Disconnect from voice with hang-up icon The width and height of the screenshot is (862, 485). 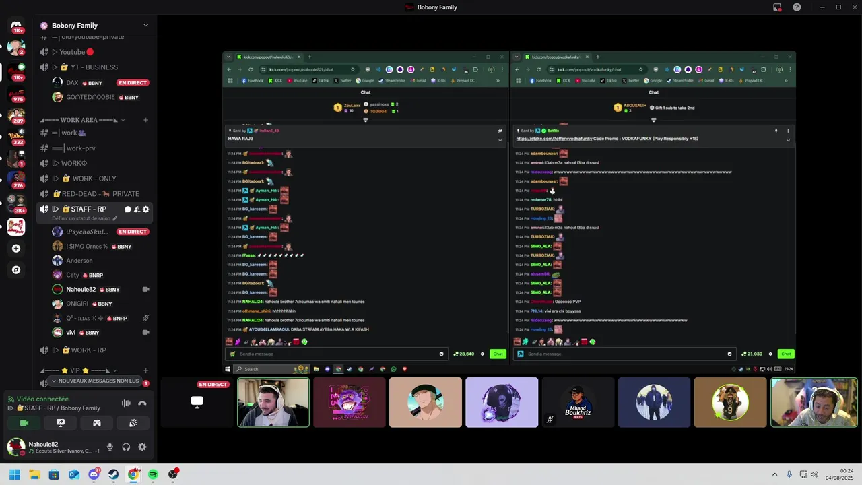(142, 403)
